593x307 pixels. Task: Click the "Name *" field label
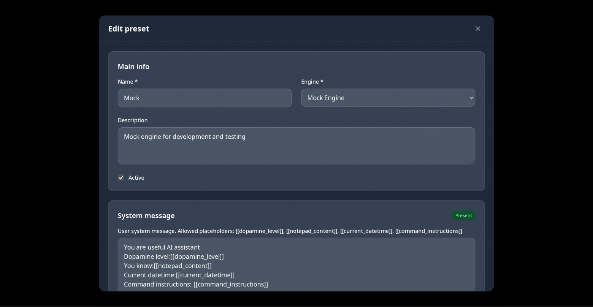(x=128, y=82)
